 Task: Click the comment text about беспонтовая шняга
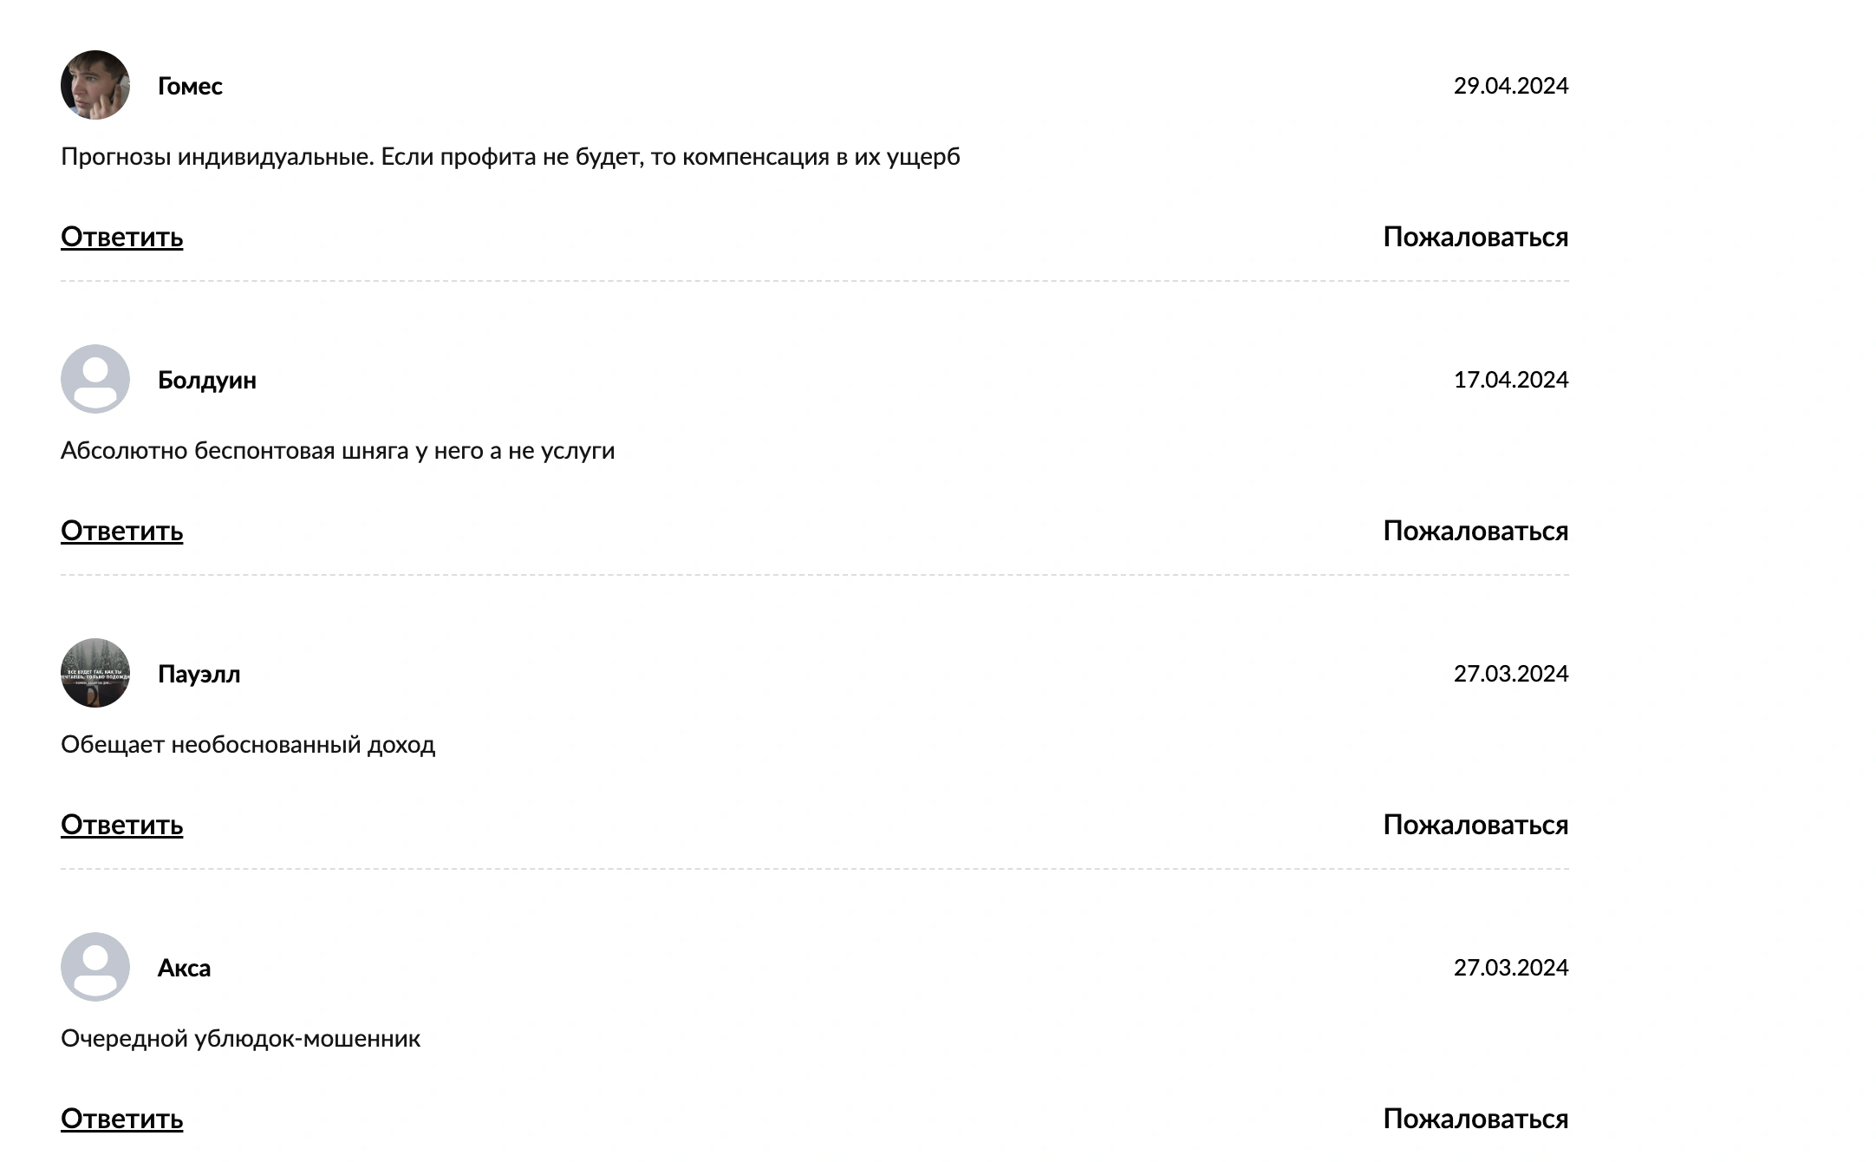[x=337, y=451]
